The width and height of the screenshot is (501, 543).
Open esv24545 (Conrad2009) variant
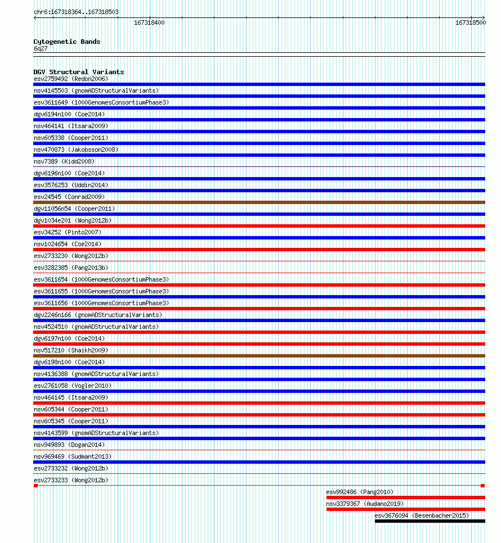(x=69, y=197)
